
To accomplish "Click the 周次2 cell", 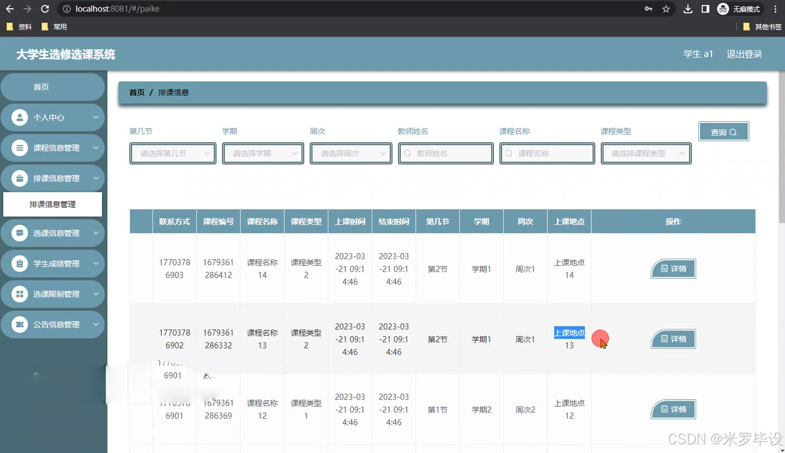I will tap(526, 409).
